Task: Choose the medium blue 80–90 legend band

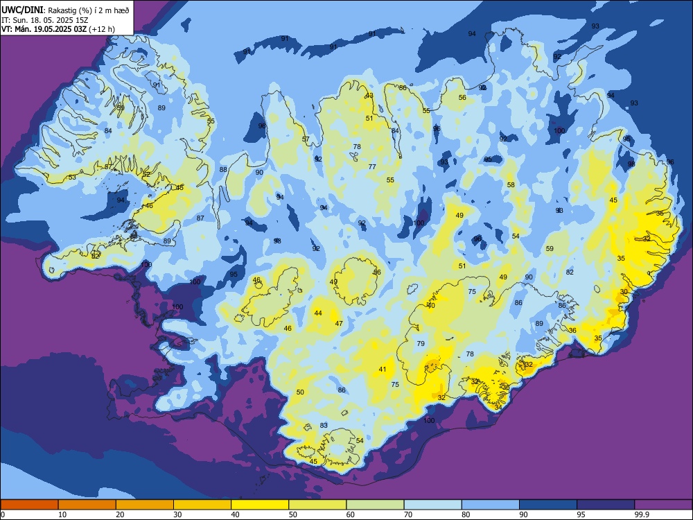Action: tap(491, 505)
